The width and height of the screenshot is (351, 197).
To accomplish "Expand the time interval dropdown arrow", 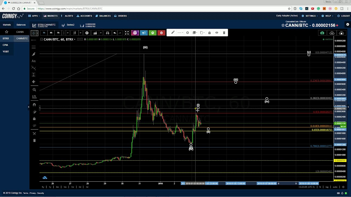I will [67, 33].
